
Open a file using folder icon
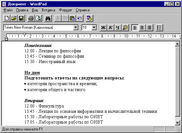14,18
